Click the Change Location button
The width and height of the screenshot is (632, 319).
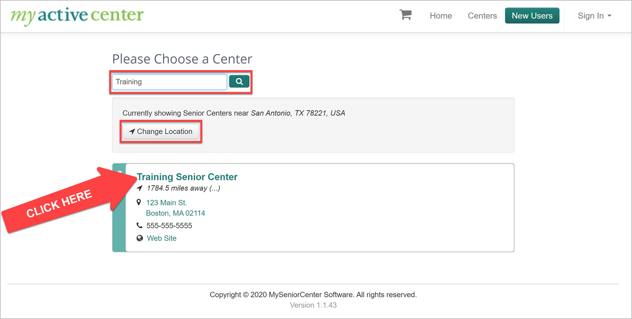point(161,131)
